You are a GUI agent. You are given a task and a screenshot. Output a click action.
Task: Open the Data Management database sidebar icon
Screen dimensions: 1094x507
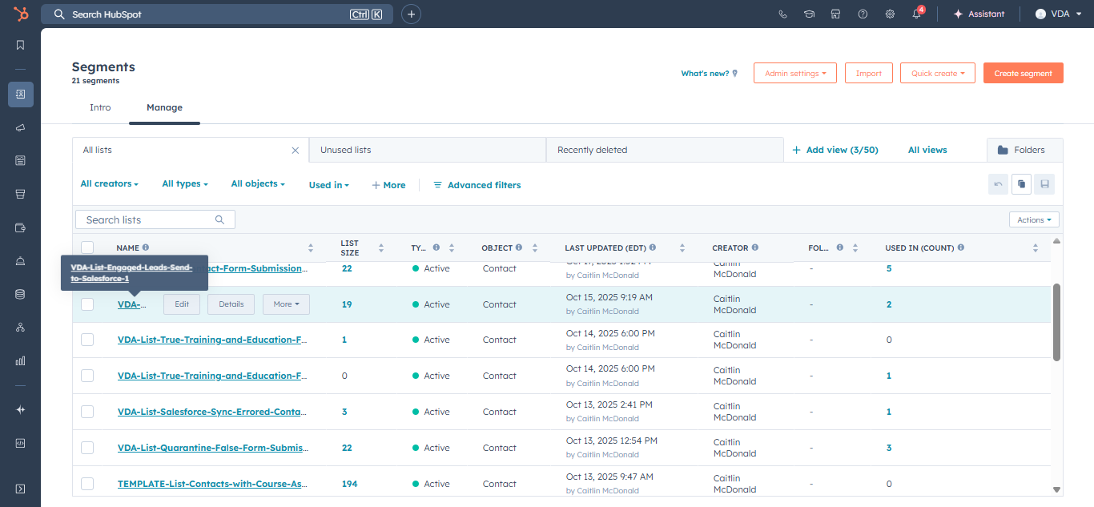coord(20,294)
